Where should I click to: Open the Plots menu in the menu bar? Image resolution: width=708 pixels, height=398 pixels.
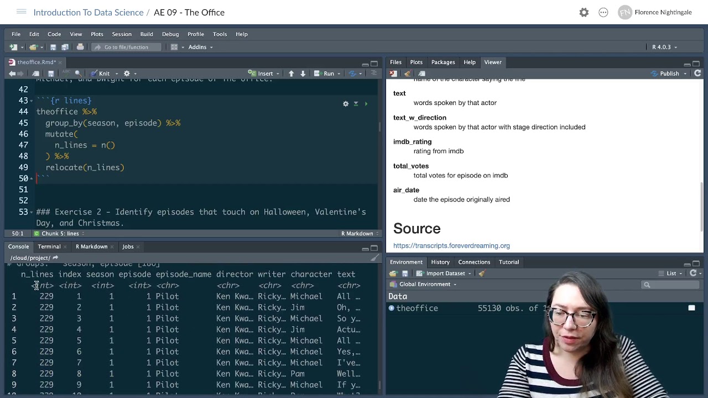click(x=97, y=34)
